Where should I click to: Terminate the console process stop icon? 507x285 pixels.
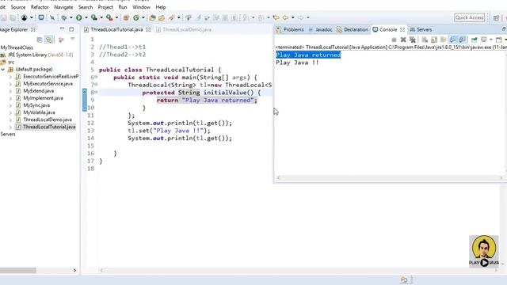click(x=394, y=40)
